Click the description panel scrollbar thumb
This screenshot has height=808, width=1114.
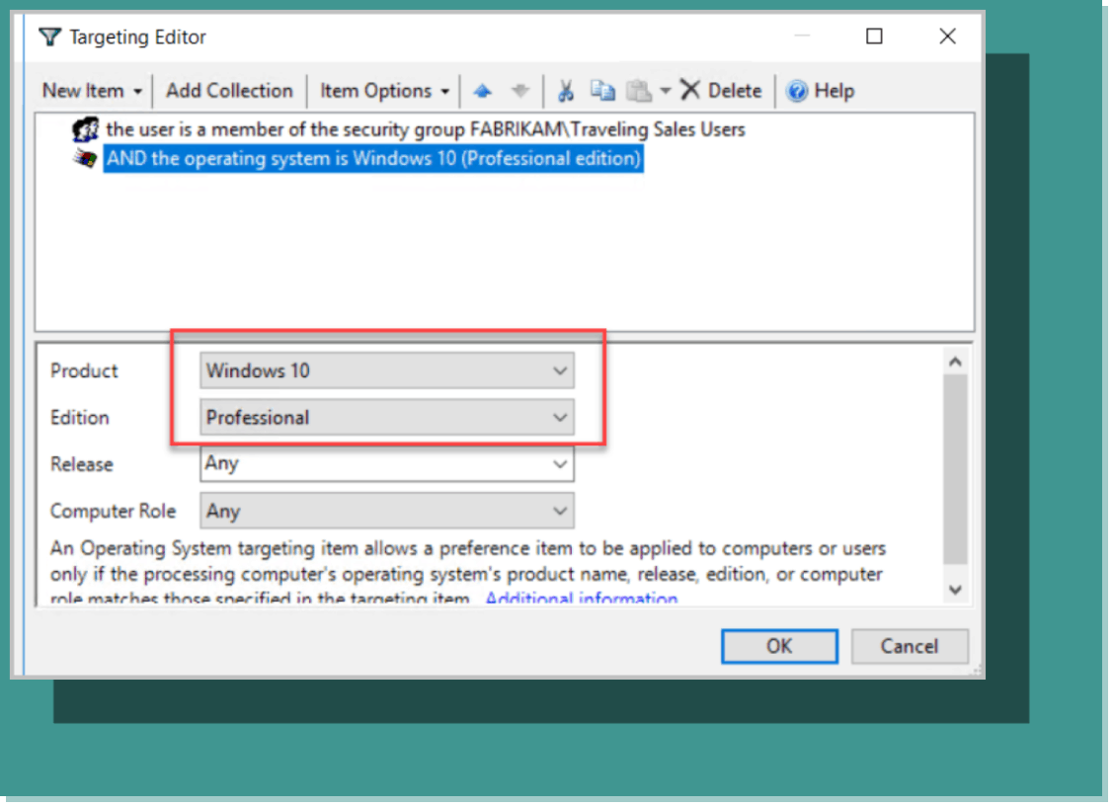pos(956,470)
